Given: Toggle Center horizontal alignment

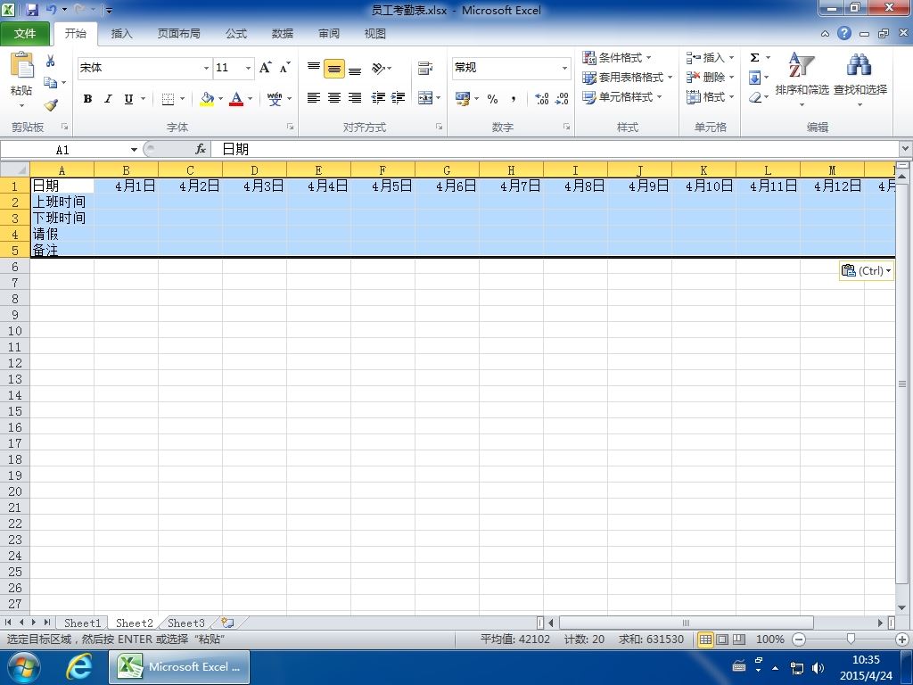Looking at the screenshot, I should point(334,98).
